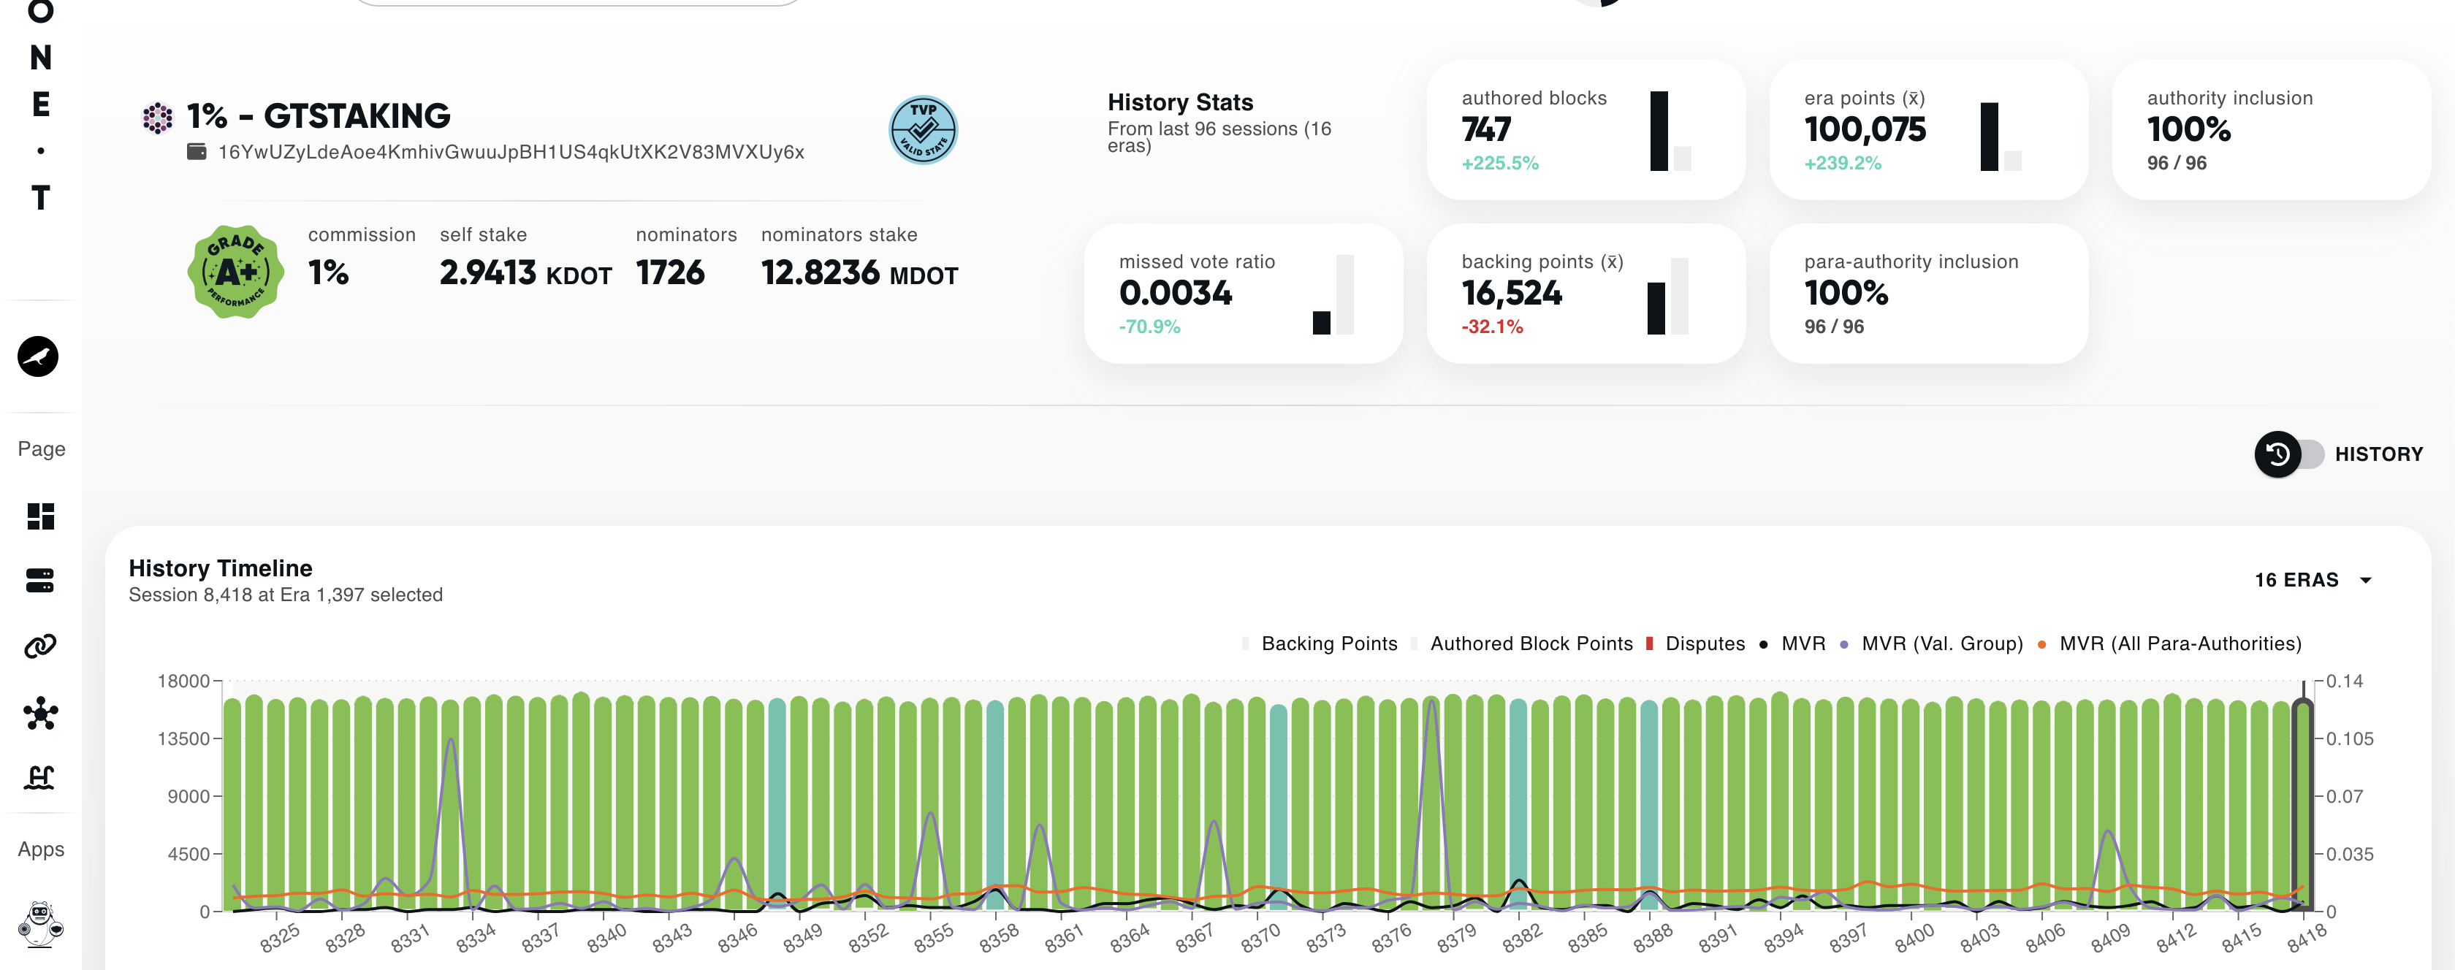This screenshot has width=2455, height=970.
Task: Click the history clock icon on toggle
Action: (x=2277, y=454)
